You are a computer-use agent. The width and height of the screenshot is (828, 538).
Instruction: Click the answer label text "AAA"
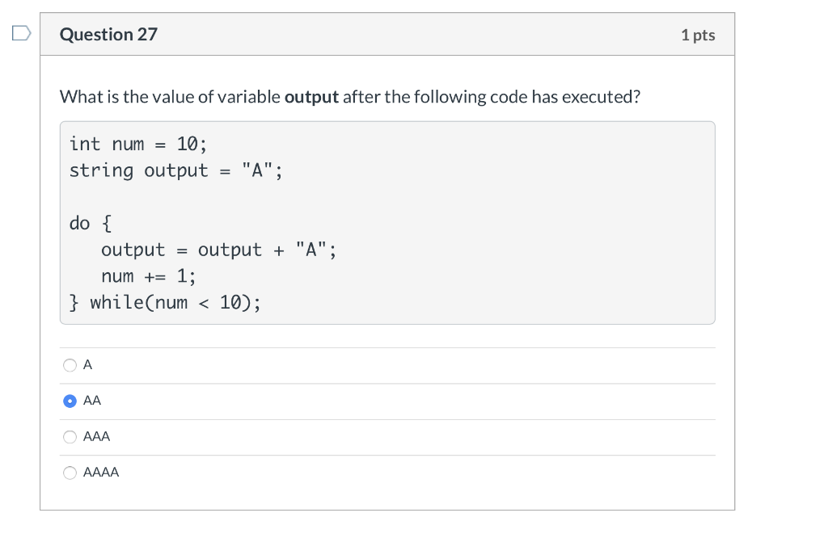tap(97, 437)
